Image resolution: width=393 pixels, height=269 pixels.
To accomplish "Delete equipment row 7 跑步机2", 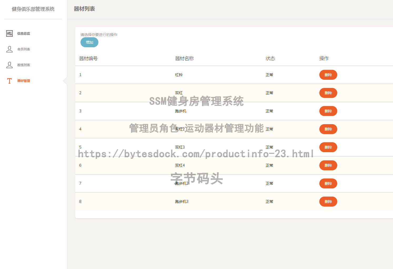I will 328,183.
